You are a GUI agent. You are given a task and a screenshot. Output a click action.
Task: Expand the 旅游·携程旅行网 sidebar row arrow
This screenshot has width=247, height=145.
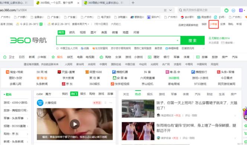pos(28,111)
